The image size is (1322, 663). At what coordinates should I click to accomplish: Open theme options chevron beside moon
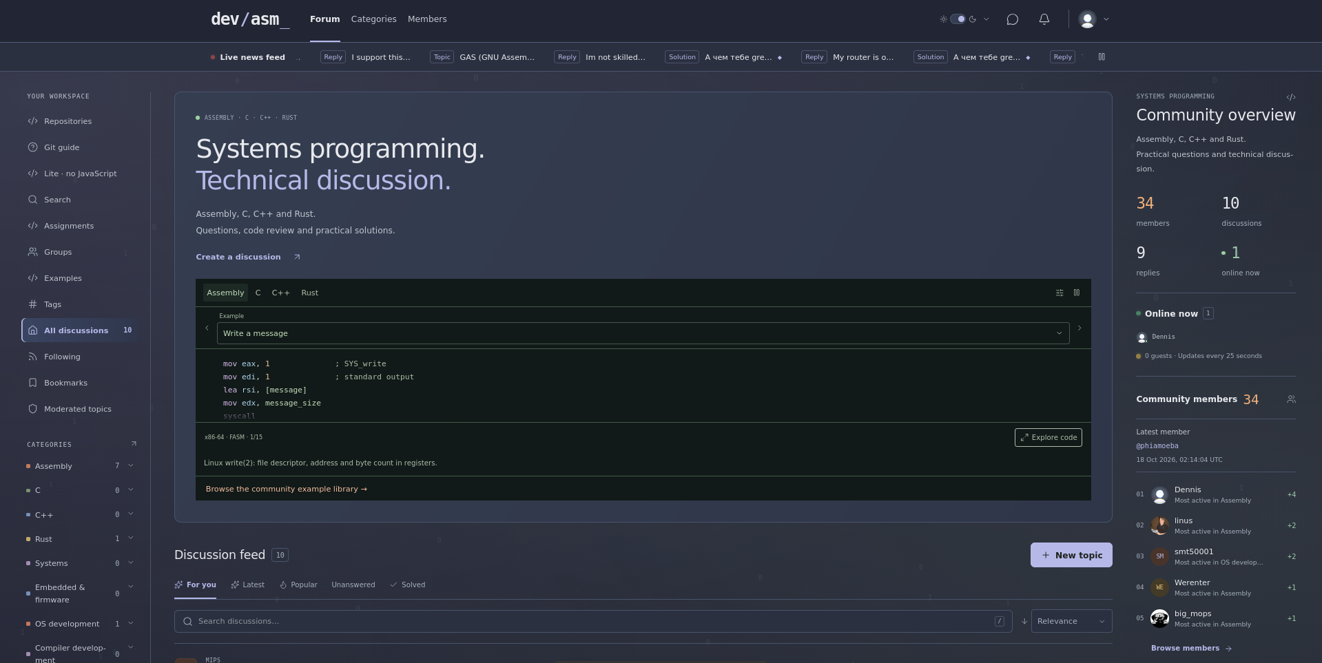(987, 19)
